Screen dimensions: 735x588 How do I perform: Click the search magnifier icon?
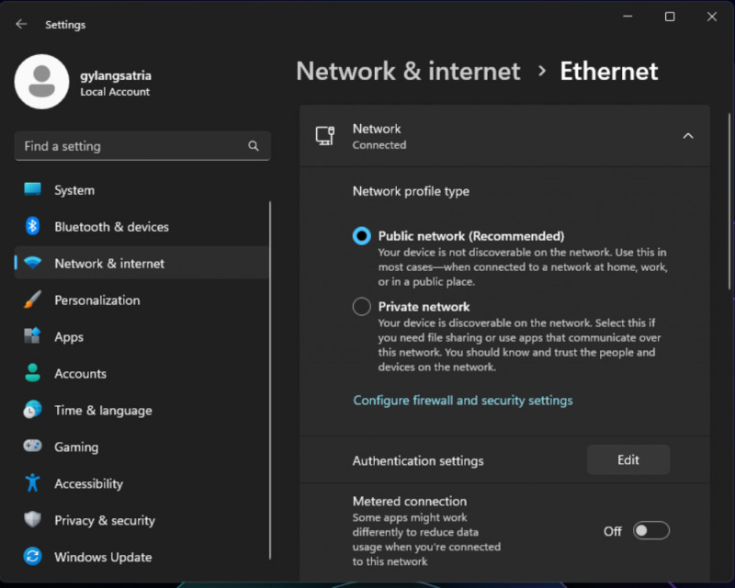(x=254, y=146)
